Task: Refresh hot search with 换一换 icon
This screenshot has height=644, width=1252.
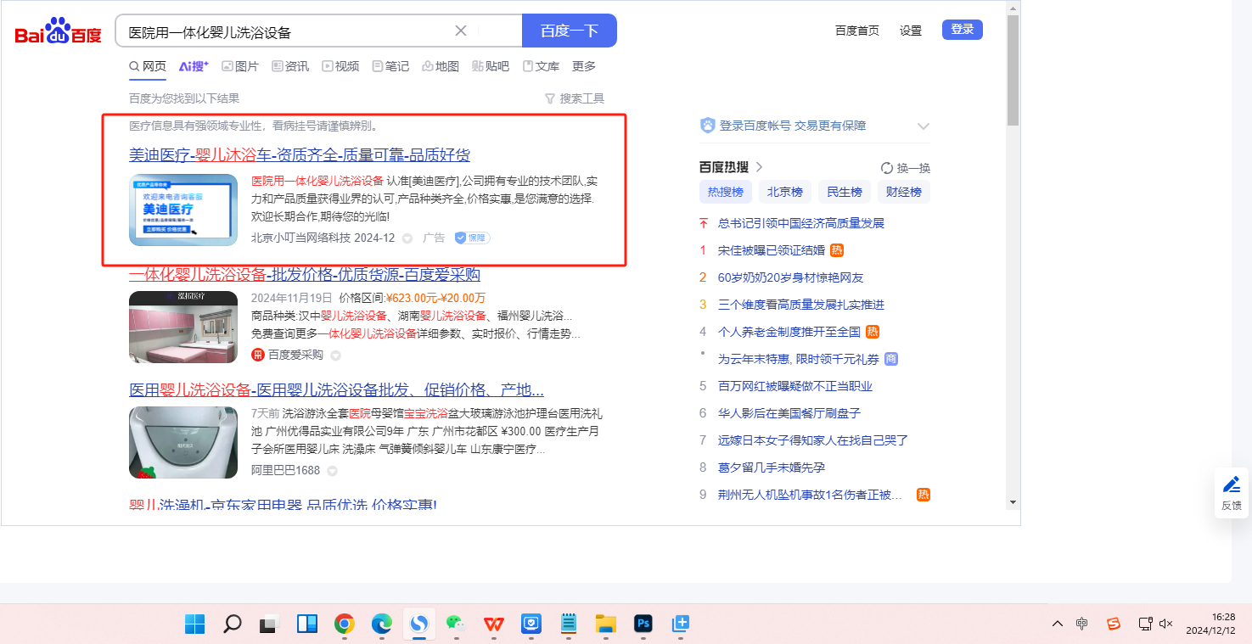Action: 887,168
